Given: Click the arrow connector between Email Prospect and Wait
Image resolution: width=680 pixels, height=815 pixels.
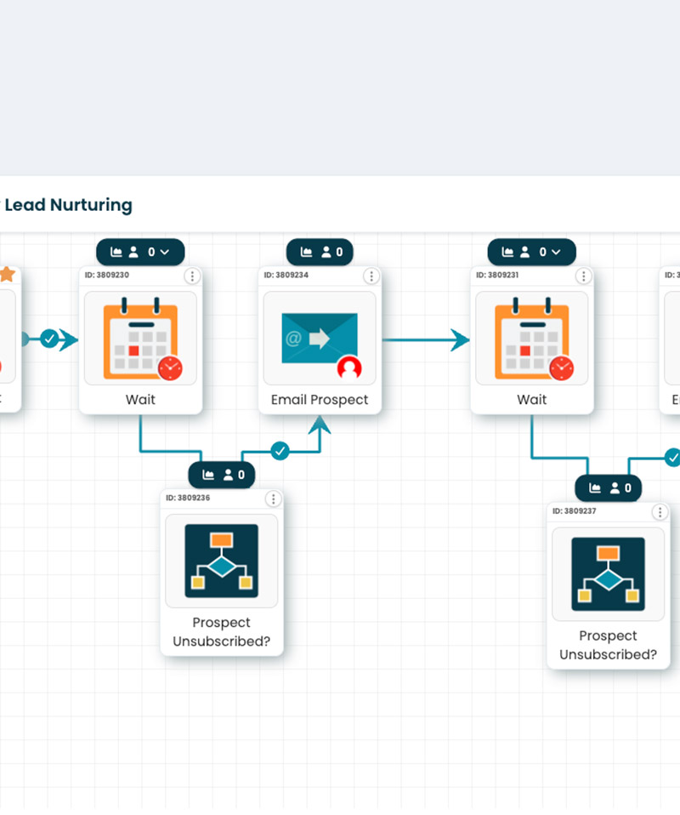Looking at the screenshot, I should tap(426, 340).
